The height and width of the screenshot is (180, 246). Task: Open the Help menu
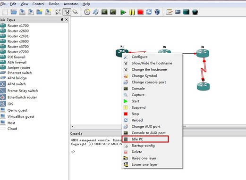pyautogui.click(x=86, y=4)
